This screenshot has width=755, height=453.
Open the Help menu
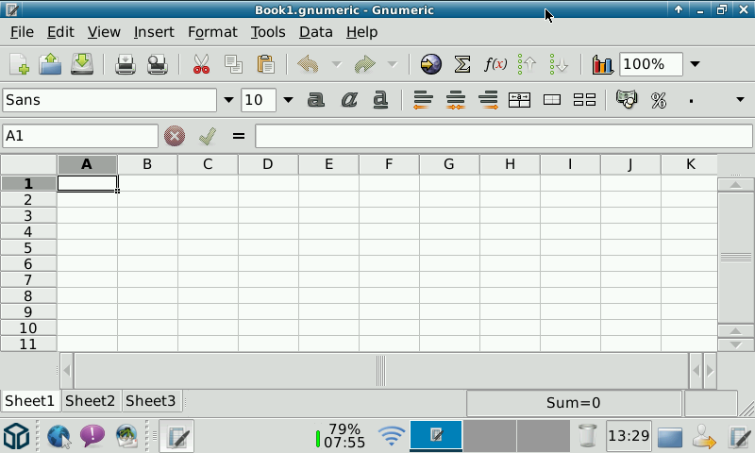coord(362,32)
